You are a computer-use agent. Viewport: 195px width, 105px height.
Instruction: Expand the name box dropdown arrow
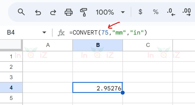click(44, 33)
